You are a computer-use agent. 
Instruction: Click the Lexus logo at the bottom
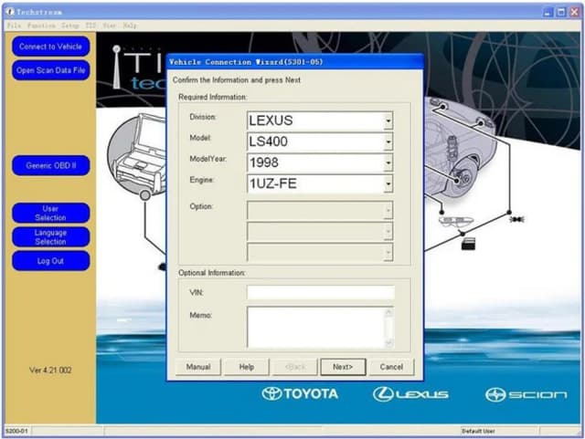coord(410,393)
